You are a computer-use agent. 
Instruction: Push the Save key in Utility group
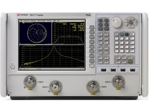(118, 58)
